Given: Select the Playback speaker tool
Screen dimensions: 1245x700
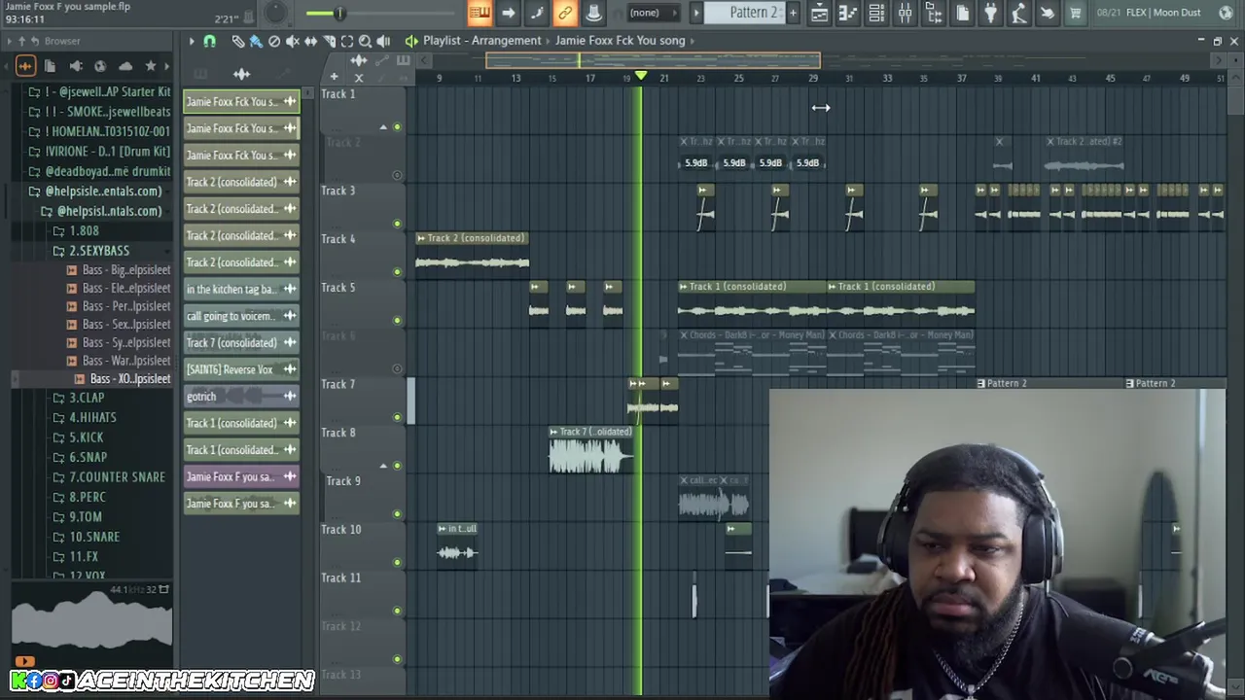Looking at the screenshot, I should click(383, 41).
